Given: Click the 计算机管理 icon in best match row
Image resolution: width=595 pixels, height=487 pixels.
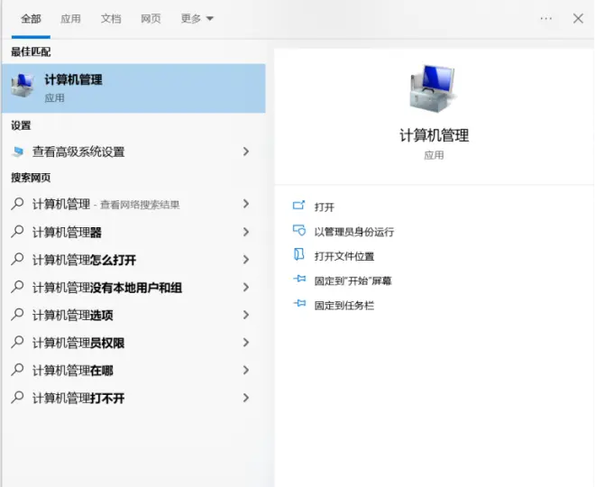Looking at the screenshot, I should (23, 85).
